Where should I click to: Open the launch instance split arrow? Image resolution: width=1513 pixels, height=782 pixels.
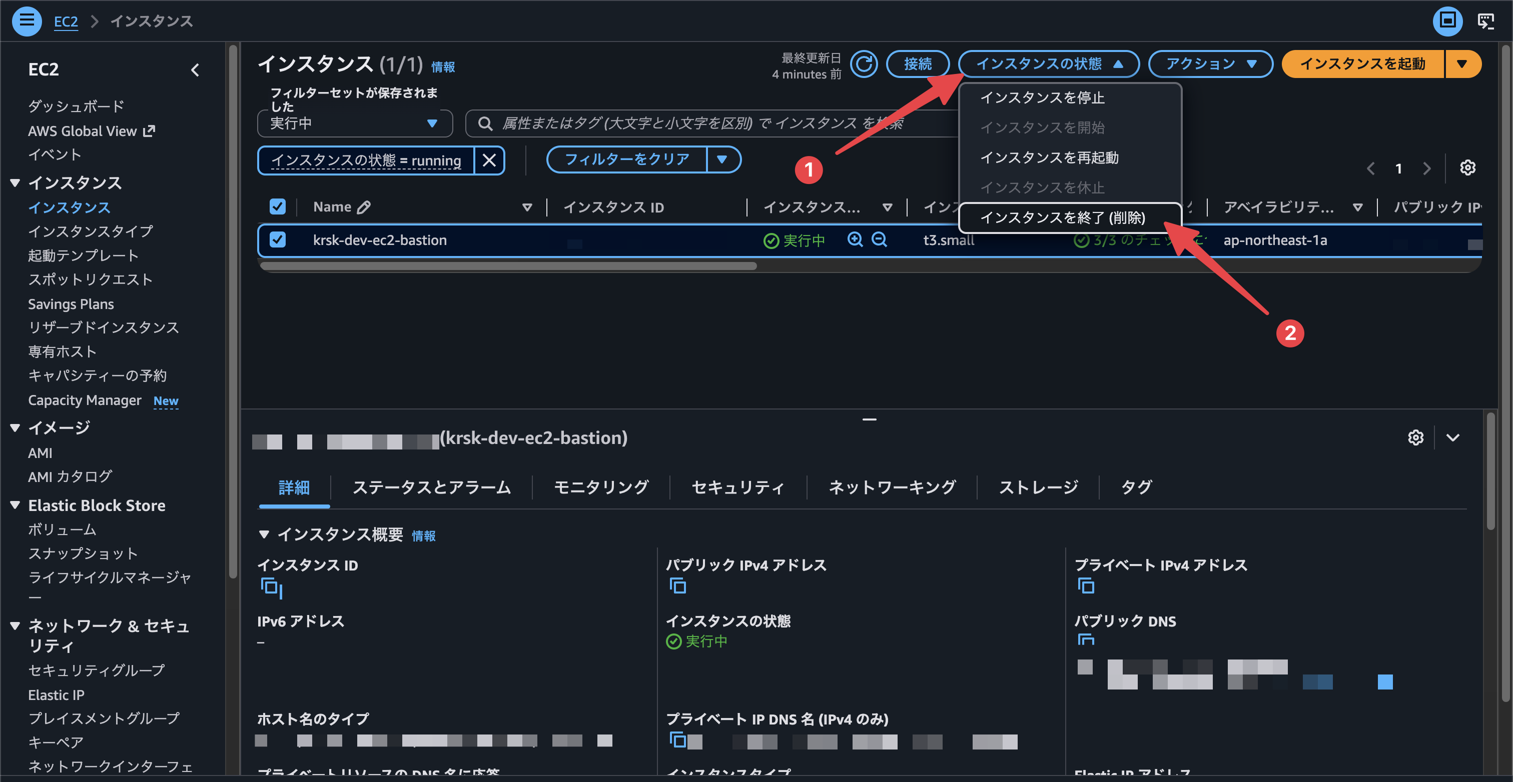click(1462, 64)
